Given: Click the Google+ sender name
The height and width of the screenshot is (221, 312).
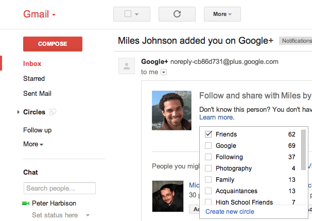Looking at the screenshot, I should 154,62.
